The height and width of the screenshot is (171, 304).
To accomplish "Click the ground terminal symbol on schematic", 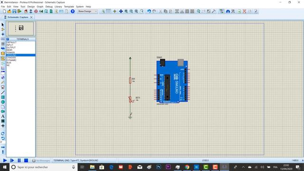I will pos(130,117).
